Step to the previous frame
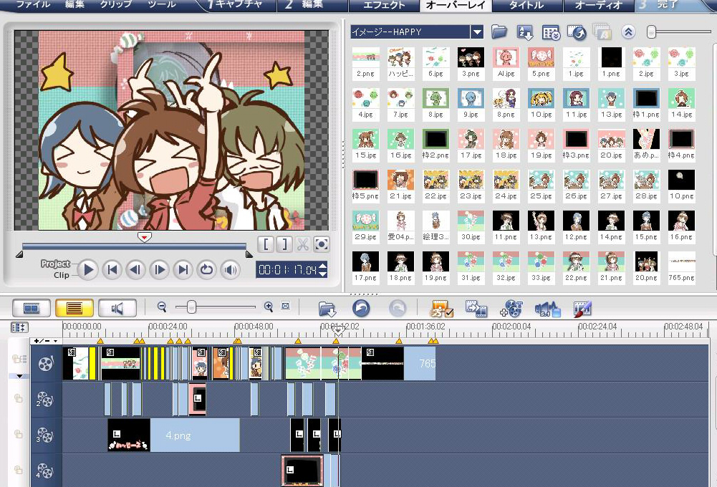 coord(135,270)
